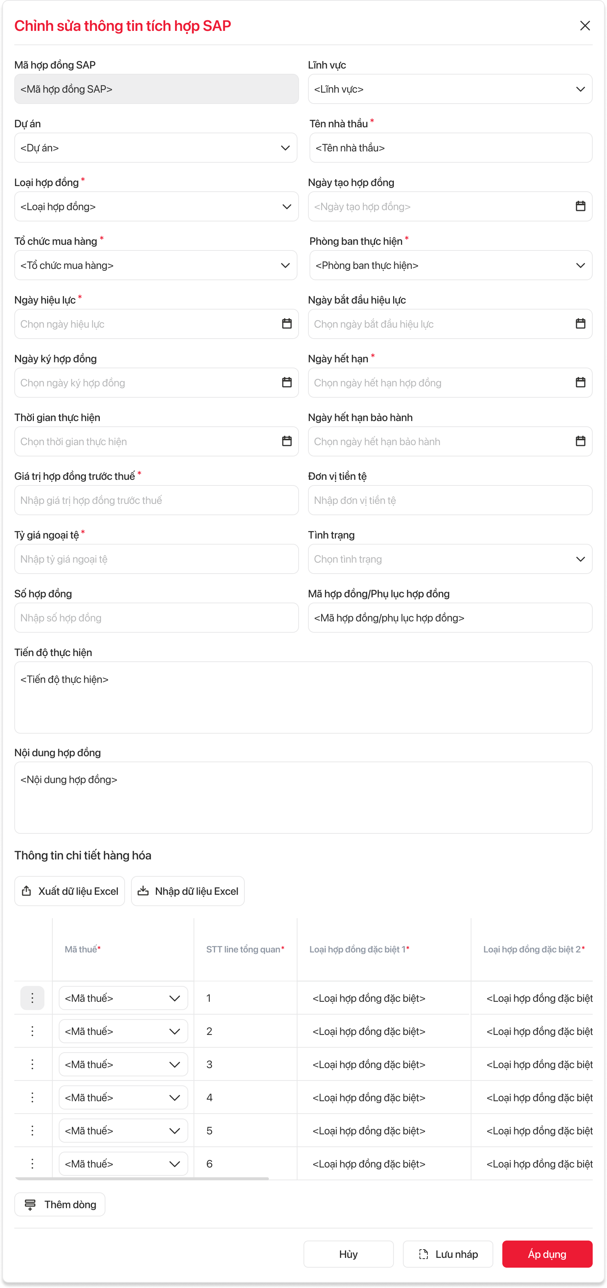
Task: Click Nhập dữ liệu Excel button
Action: coord(188,891)
